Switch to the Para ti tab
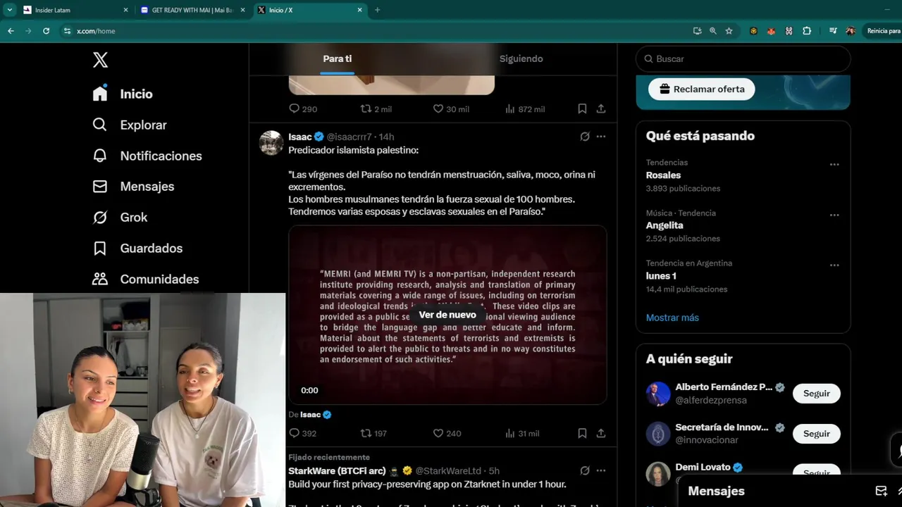 point(338,58)
